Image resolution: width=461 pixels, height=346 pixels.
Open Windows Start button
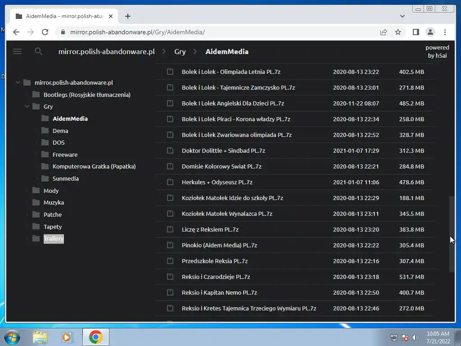[x=12, y=337]
